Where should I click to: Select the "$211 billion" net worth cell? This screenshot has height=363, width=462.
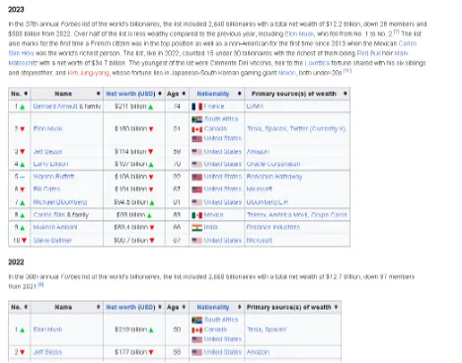point(134,107)
